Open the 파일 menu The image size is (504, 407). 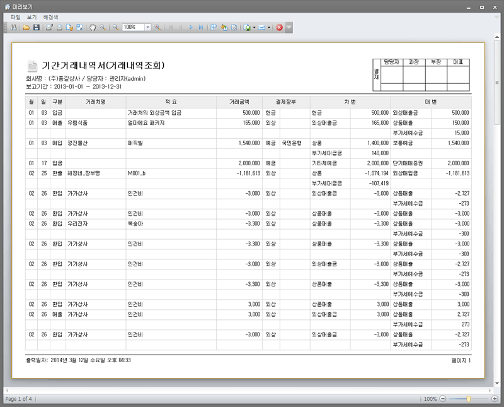[x=16, y=16]
